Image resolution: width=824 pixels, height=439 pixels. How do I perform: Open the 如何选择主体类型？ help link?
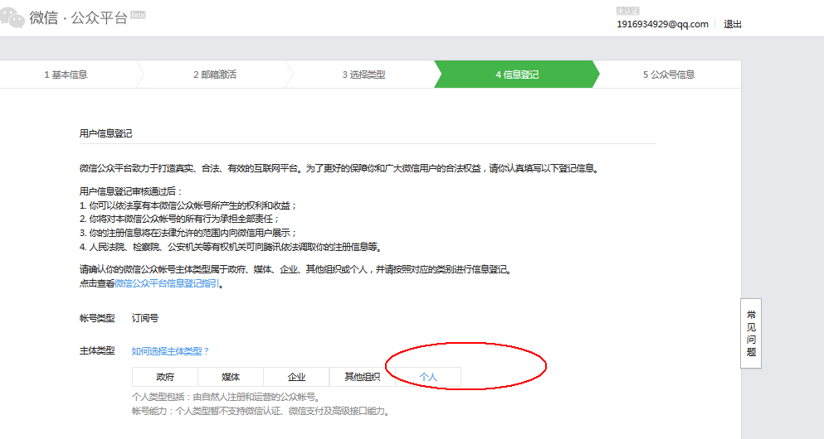[x=171, y=351]
